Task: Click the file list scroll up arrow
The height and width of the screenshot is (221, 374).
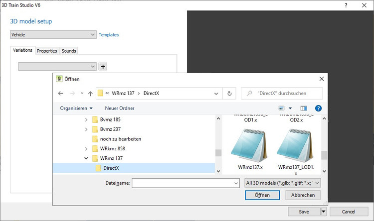Action: 324,118
